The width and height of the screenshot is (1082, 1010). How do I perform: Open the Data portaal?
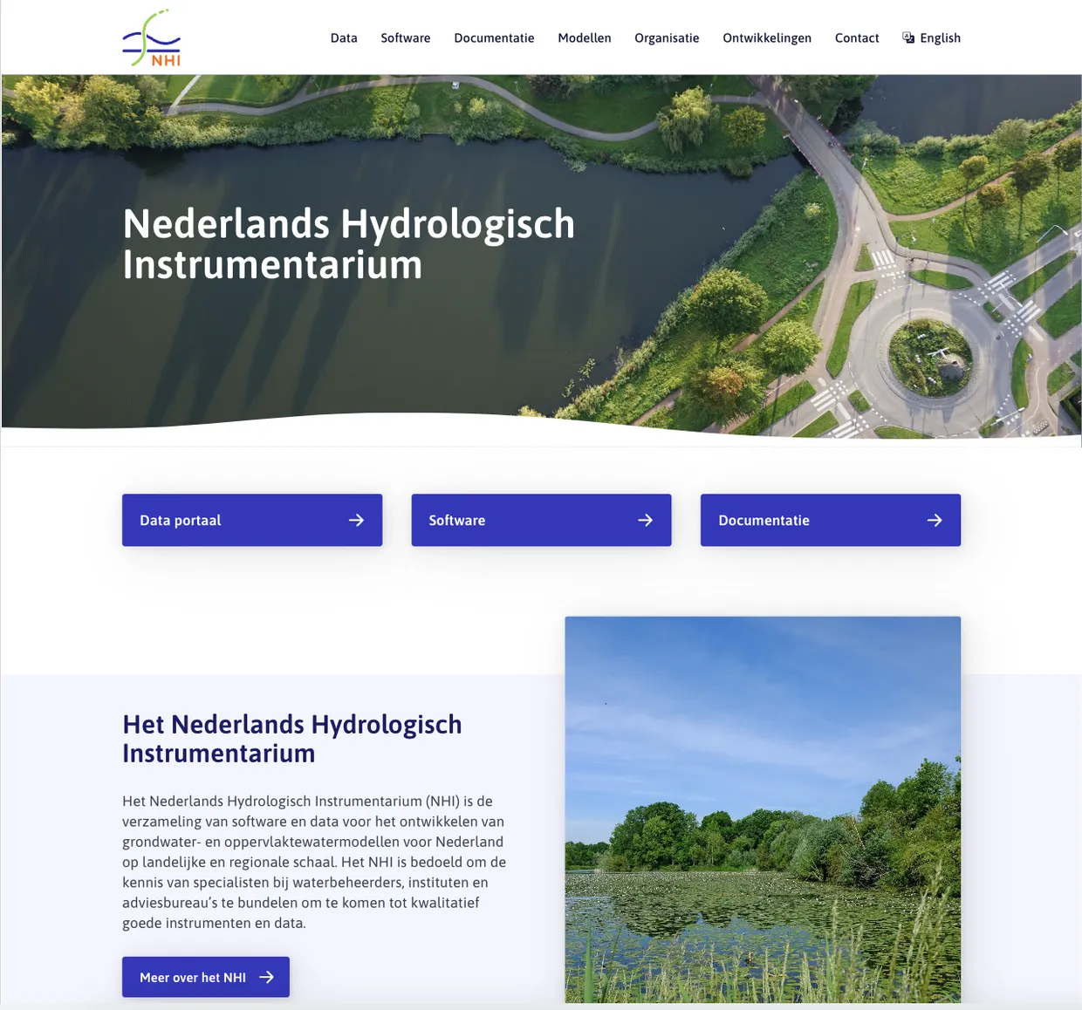click(251, 520)
